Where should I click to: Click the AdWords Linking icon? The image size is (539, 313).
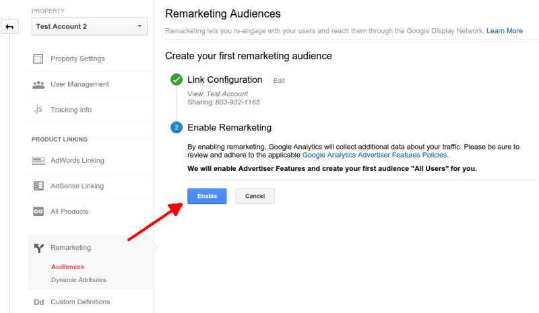(38, 161)
